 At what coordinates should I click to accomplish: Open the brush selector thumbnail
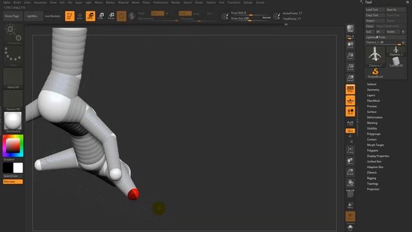point(13,34)
